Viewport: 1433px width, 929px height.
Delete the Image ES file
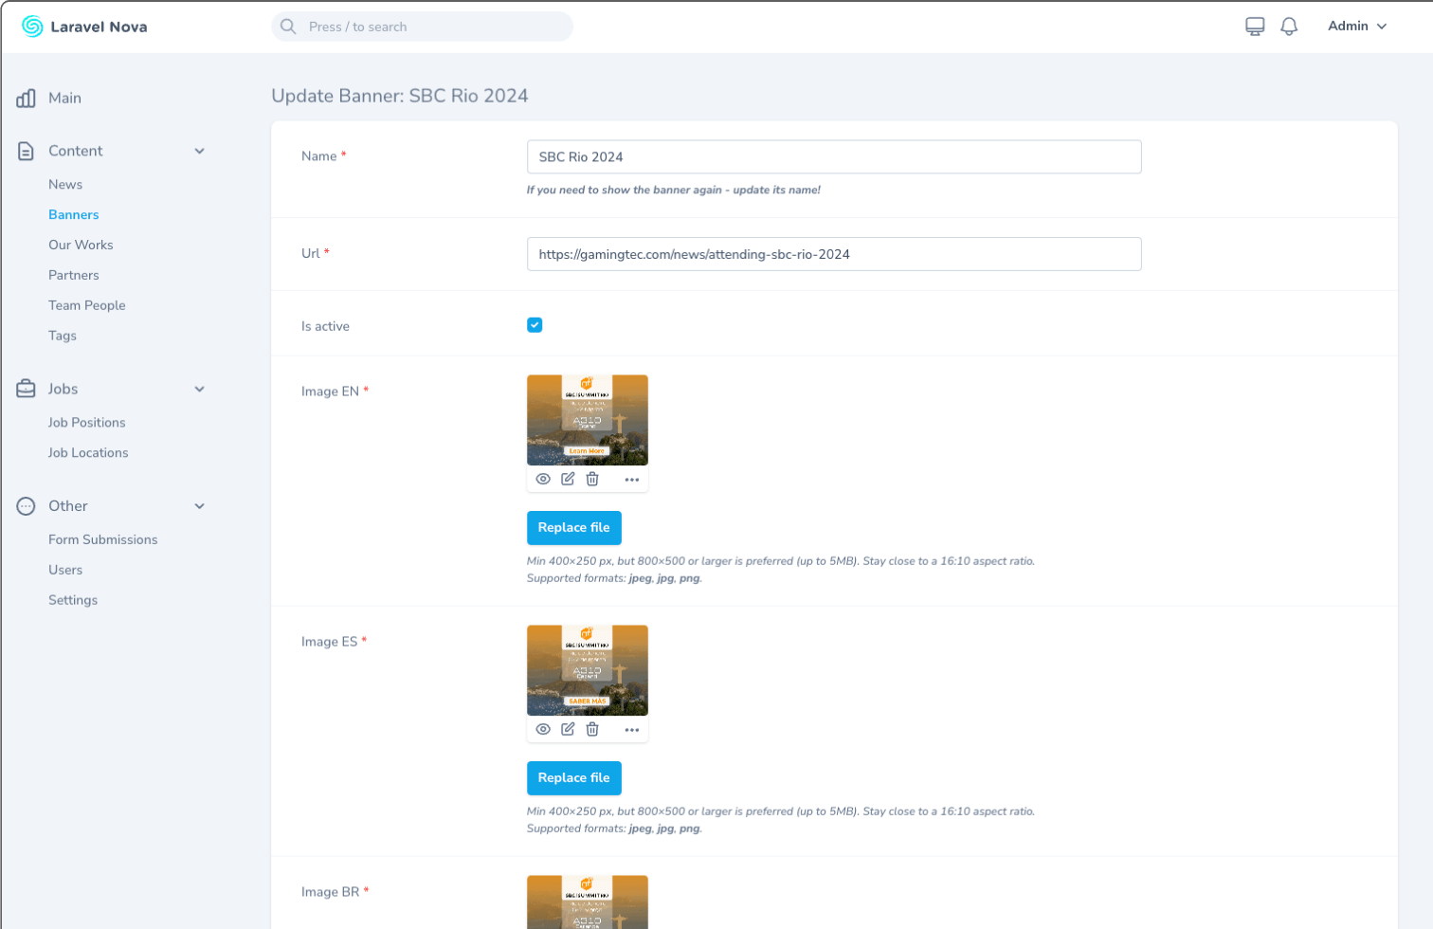[x=592, y=729]
